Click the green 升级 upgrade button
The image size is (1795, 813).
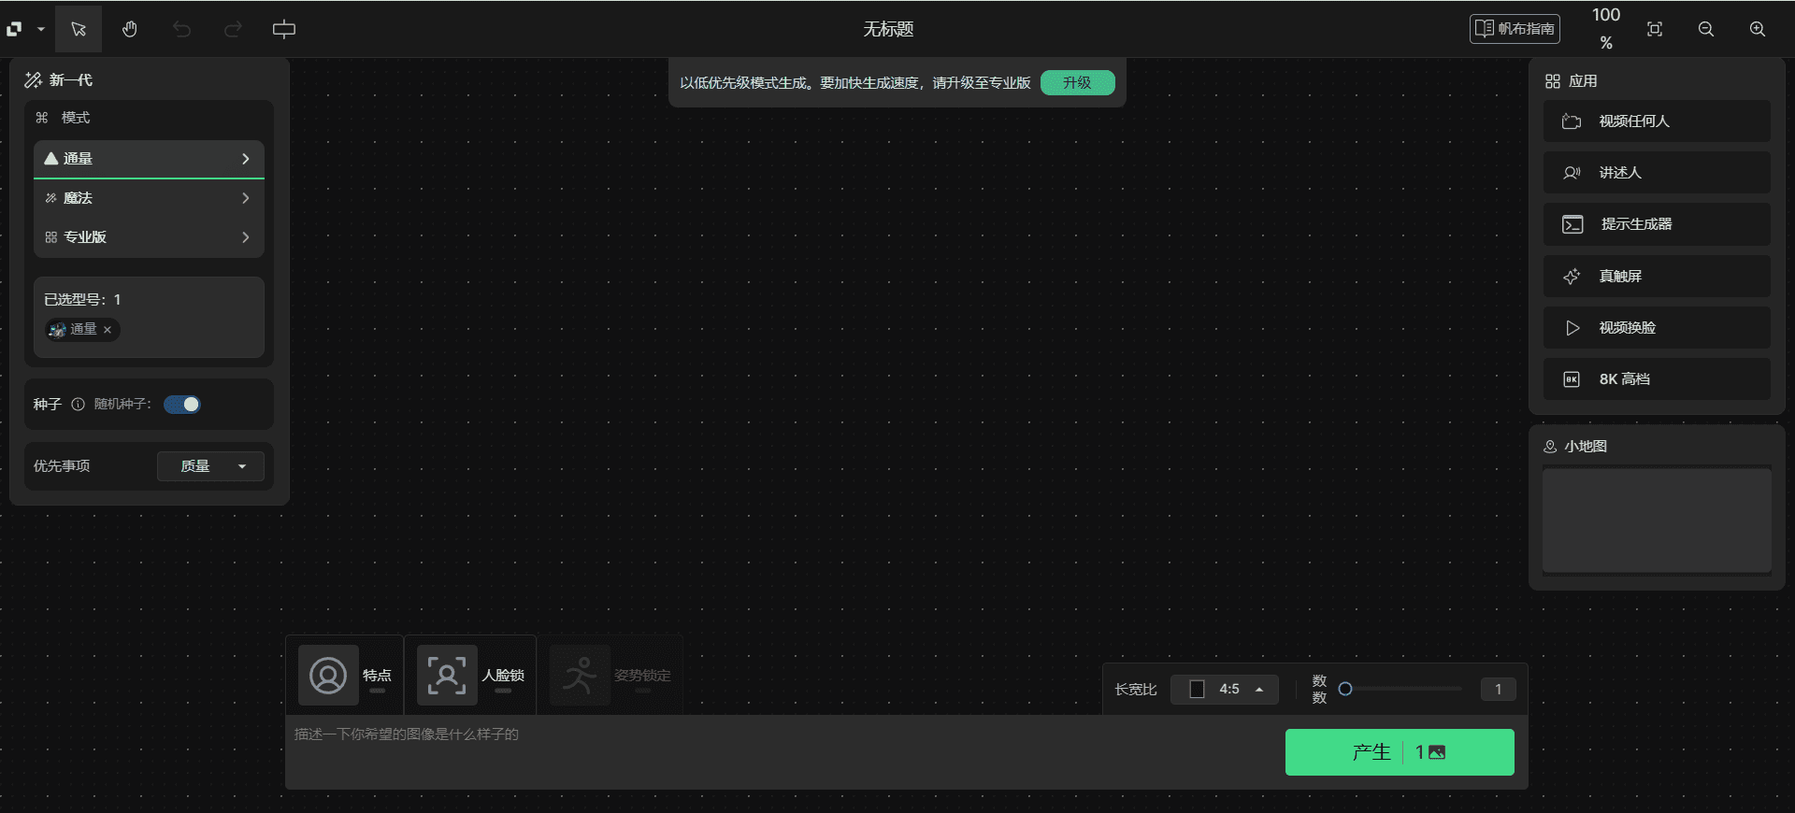(1077, 82)
